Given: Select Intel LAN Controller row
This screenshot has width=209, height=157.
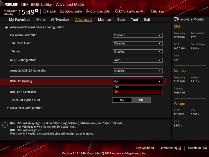Looking at the screenshot, I should tap(23, 92).
